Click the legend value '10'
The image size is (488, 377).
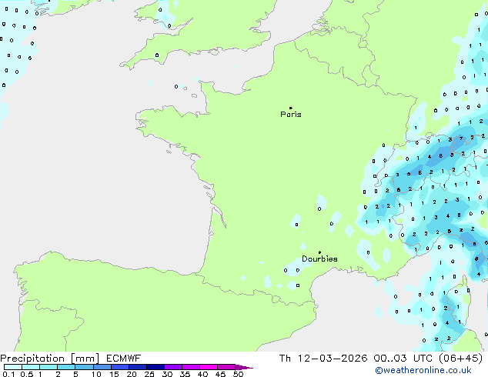pos(96,374)
